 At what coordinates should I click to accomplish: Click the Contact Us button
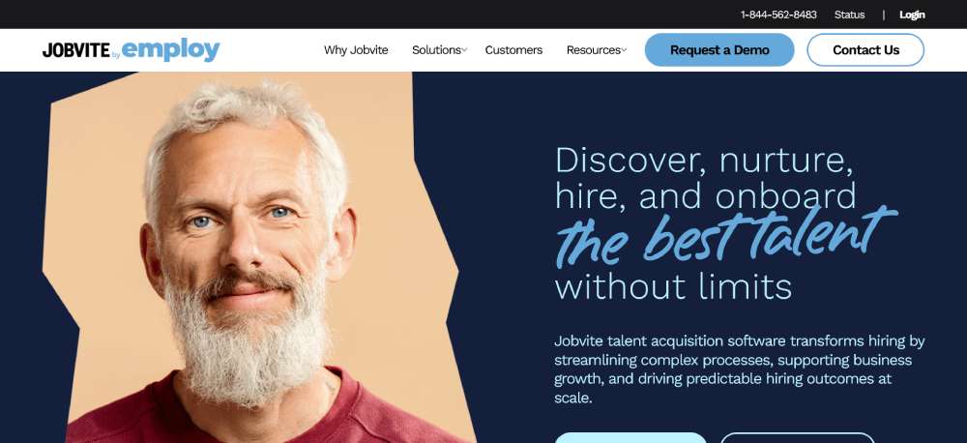tap(865, 50)
